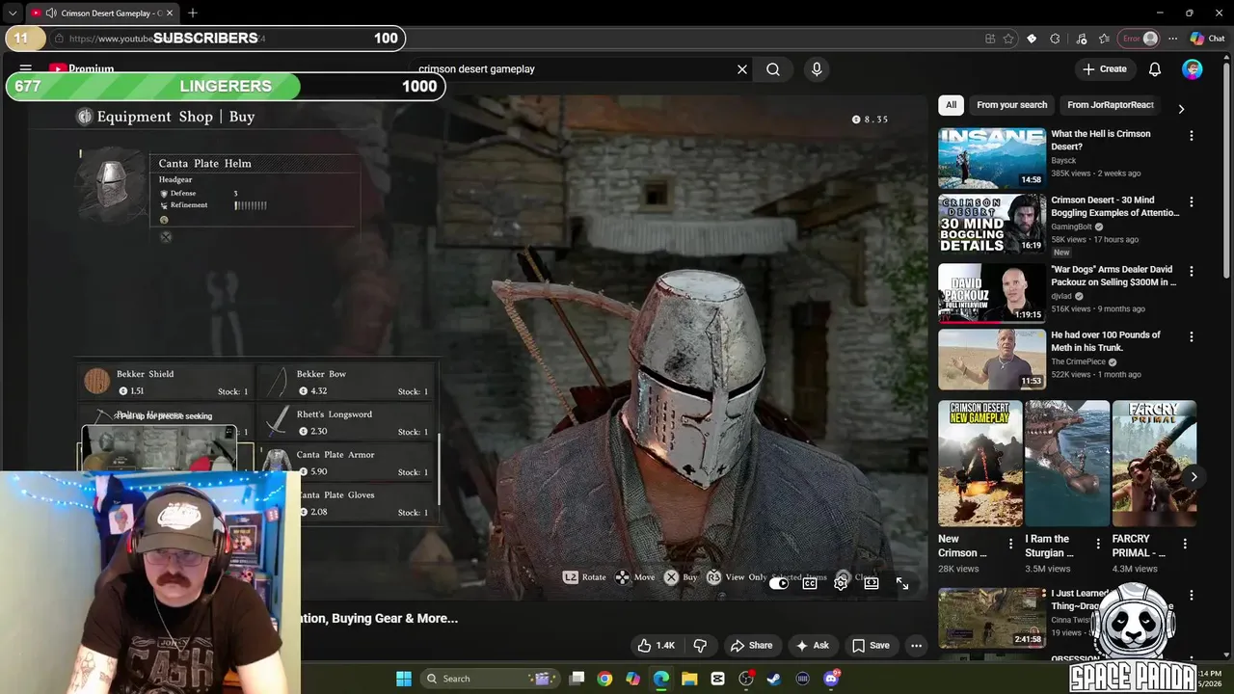Click the Ask button under video
The height and width of the screenshot is (694, 1234).
click(x=812, y=646)
